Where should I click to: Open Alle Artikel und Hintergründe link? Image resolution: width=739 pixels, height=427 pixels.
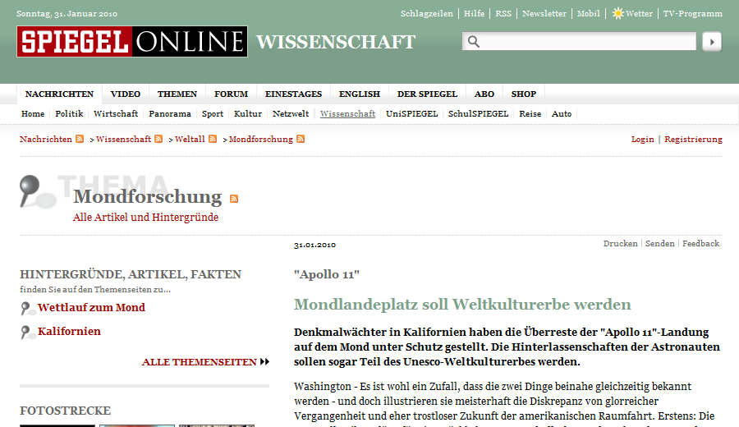(x=145, y=218)
